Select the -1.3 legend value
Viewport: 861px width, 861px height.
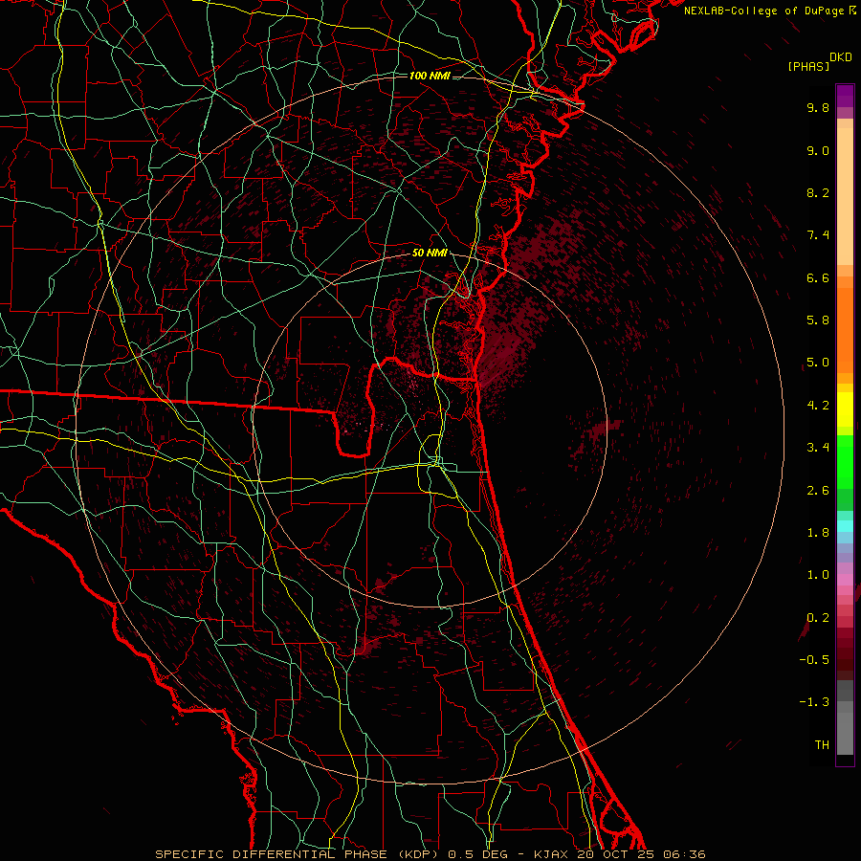coord(814,702)
